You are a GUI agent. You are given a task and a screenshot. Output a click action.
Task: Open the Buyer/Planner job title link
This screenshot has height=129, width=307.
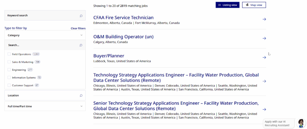pyautogui.click(x=109, y=56)
